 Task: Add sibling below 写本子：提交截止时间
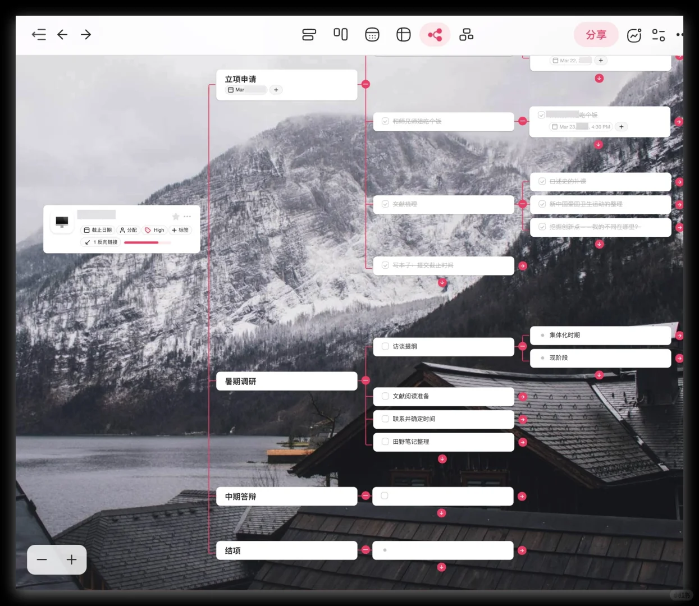click(442, 283)
